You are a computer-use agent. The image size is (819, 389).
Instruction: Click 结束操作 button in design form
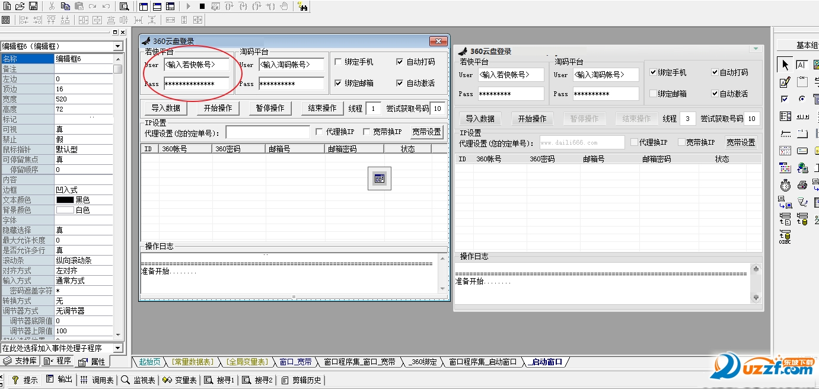[x=322, y=109]
